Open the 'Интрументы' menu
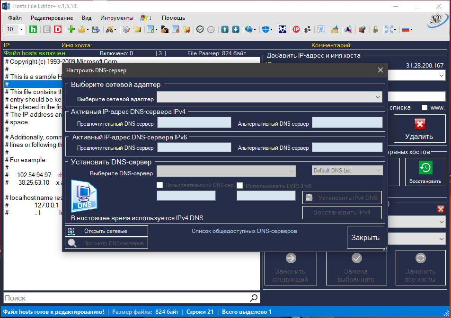The image size is (451, 318). (116, 17)
